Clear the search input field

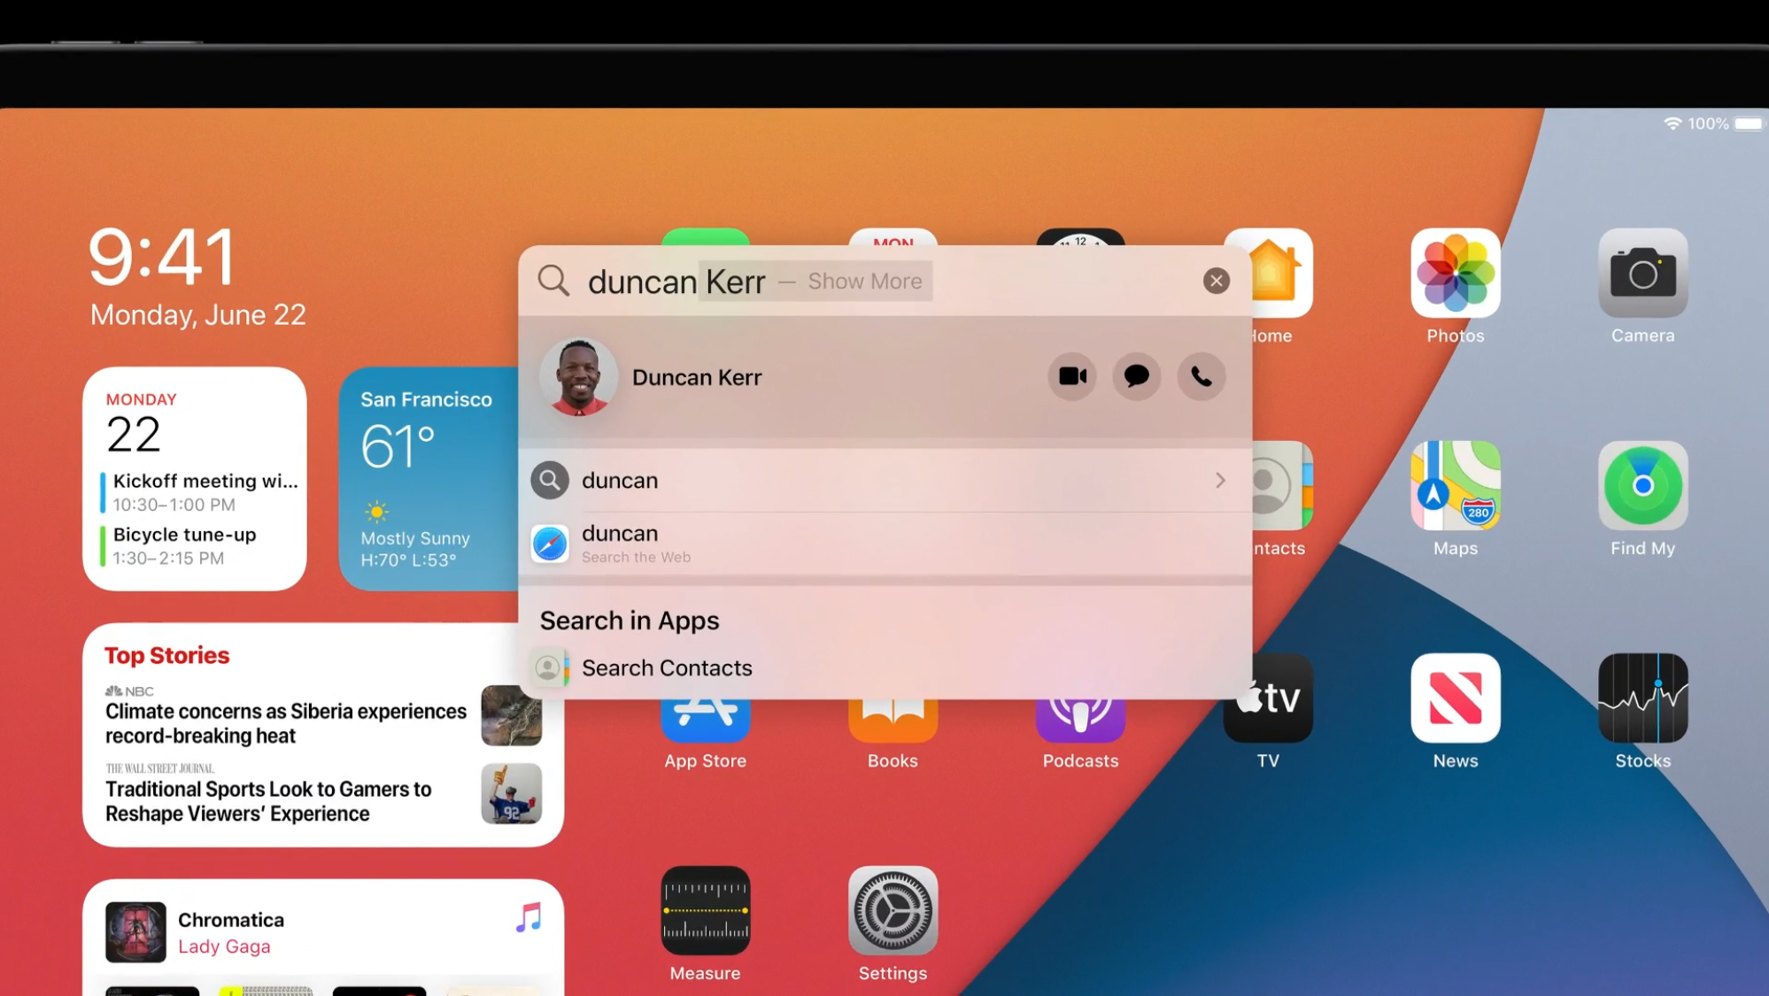click(x=1215, y=281)
